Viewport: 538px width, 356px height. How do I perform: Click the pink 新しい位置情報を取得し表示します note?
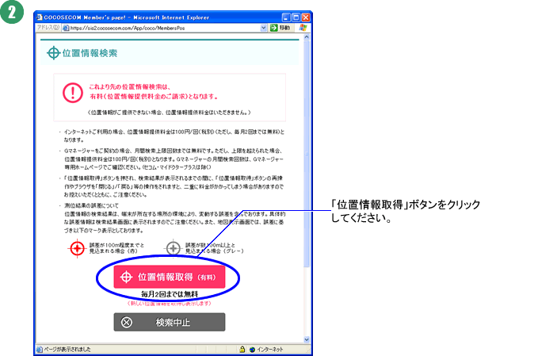tap(169, 304)
